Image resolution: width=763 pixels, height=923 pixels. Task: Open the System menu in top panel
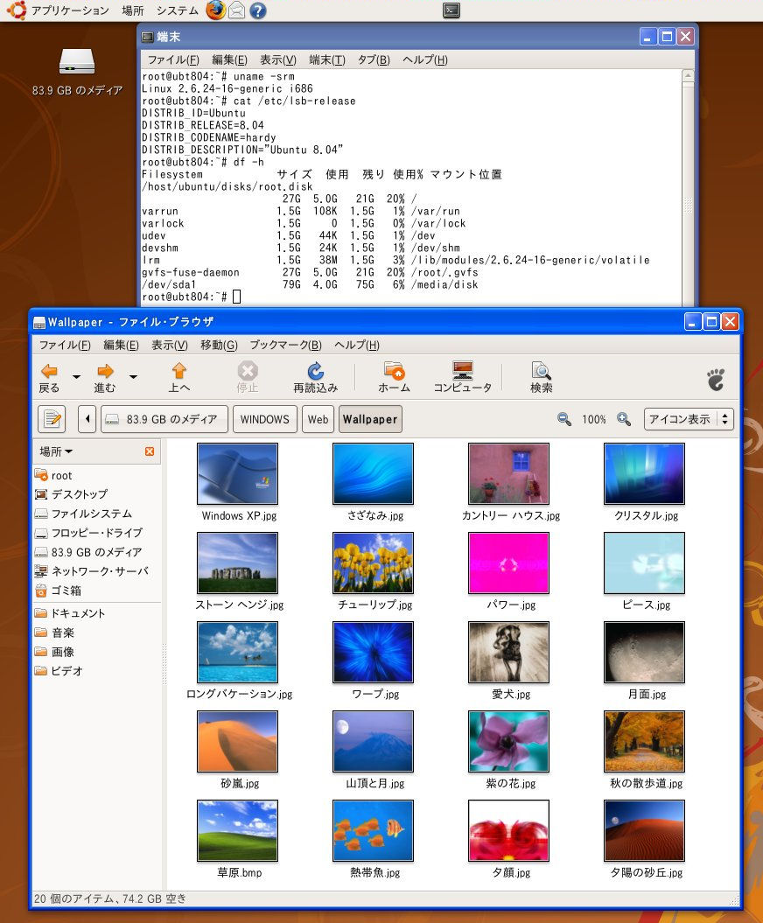[178, 10]
